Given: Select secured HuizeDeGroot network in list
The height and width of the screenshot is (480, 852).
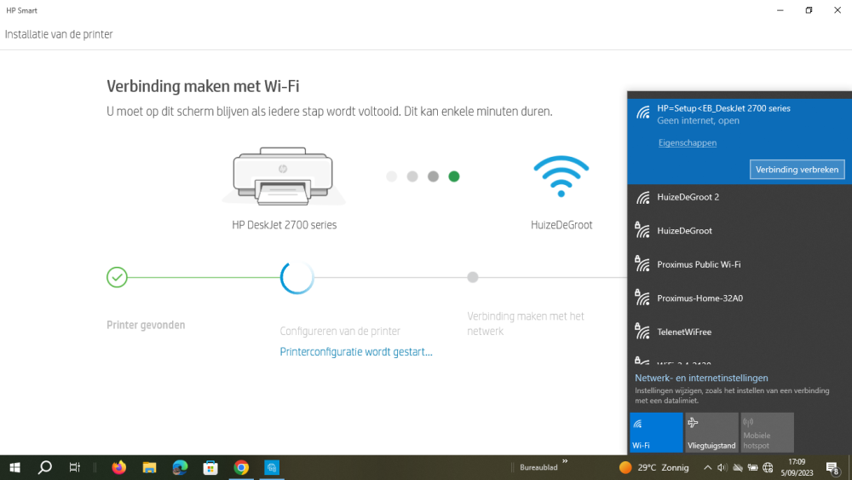Looking at the screenshot, I should 739,231.
